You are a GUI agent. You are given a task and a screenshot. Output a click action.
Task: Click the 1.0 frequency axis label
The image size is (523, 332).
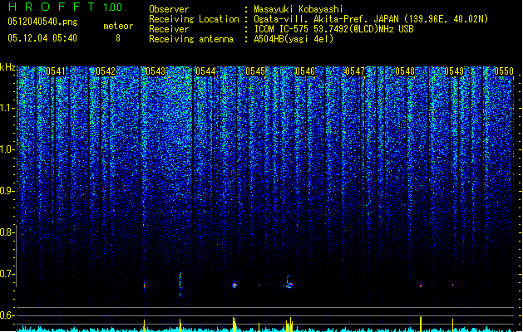[7, 149]
